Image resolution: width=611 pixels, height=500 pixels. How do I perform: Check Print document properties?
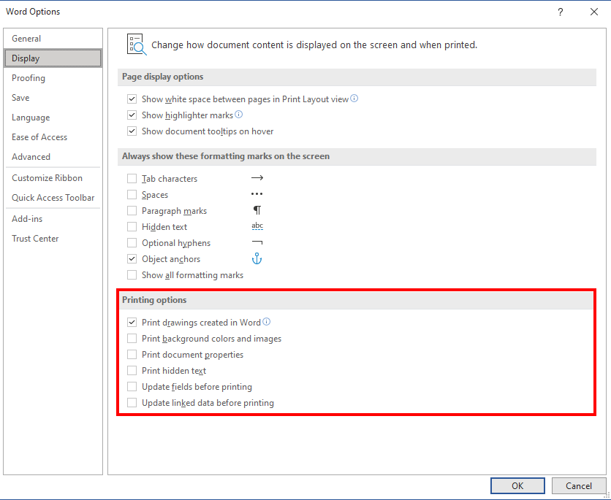click(x=132, y=355)
